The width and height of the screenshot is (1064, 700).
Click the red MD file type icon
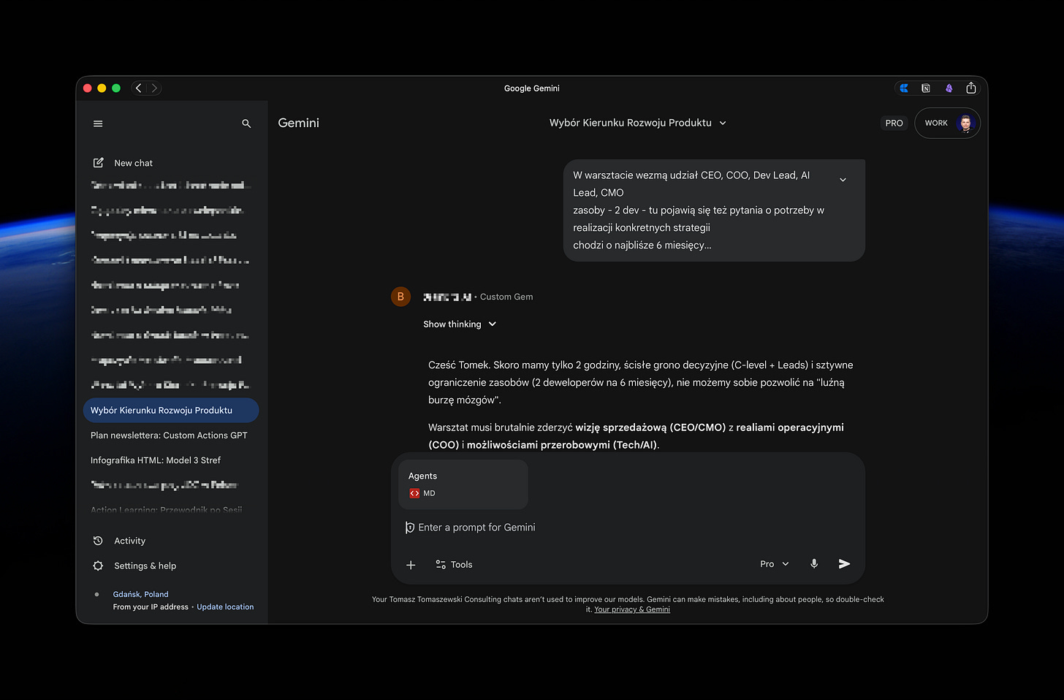(x=414, y=493)
